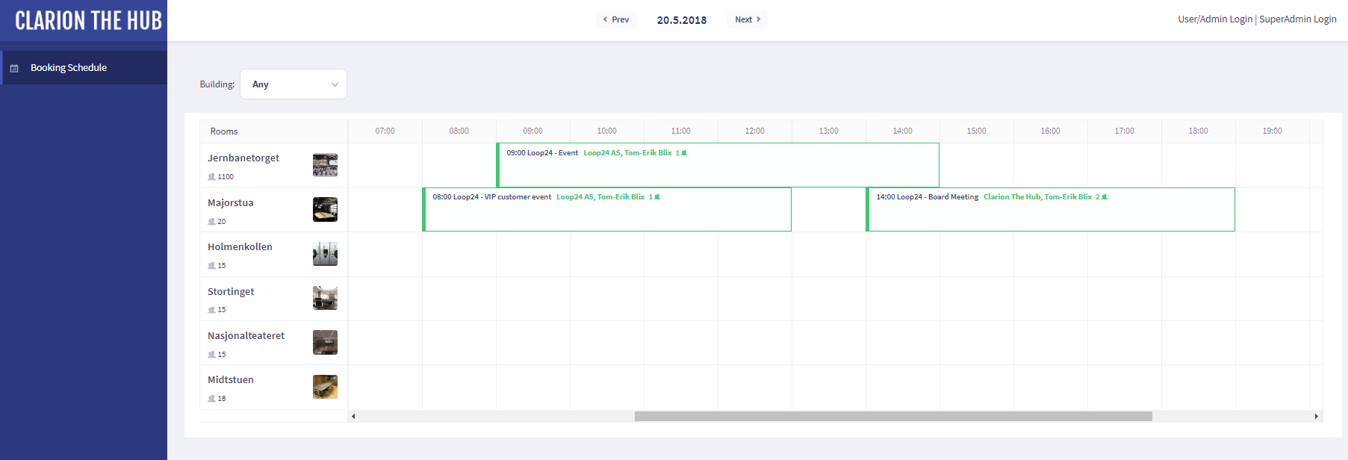Click scrollbar left arrow
The width and height of the screenshot is (1348, 460).
pos(353,417)
